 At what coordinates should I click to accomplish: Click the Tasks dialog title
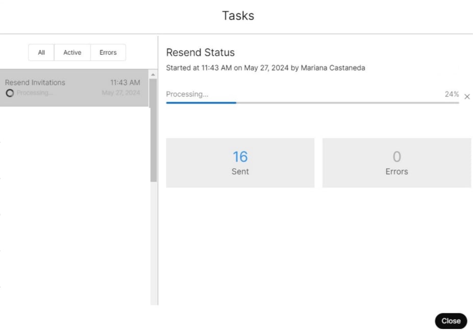238,16
